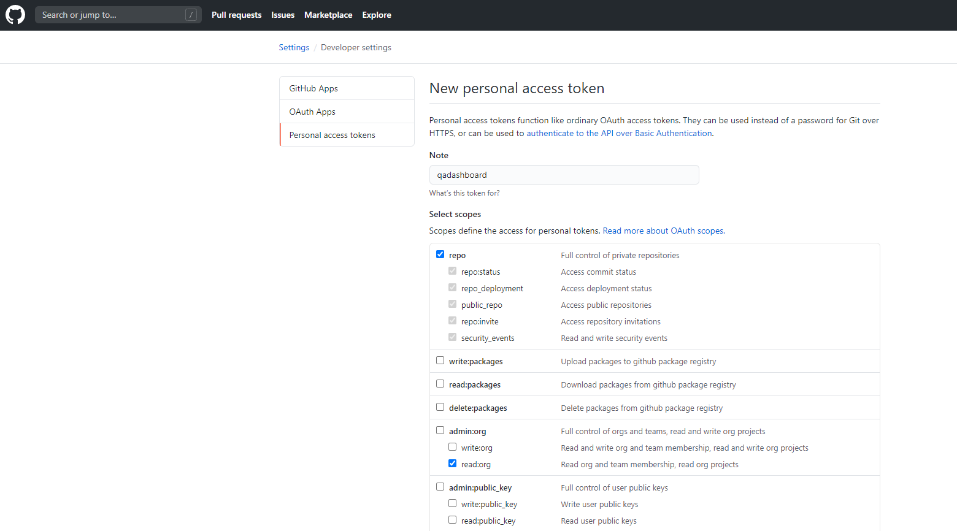Click the Note field label
The image size is (957, 531).
pyautogui.click(x=439, y=155)
